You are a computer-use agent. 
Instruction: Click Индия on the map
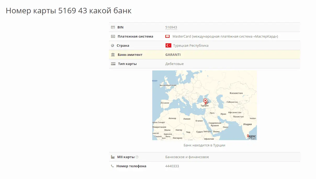(247, 124)
